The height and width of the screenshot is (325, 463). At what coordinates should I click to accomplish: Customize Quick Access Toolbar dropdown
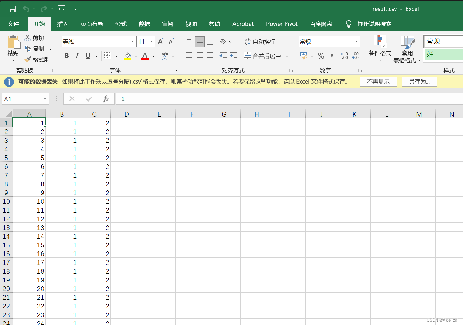[x=75, y=9]
